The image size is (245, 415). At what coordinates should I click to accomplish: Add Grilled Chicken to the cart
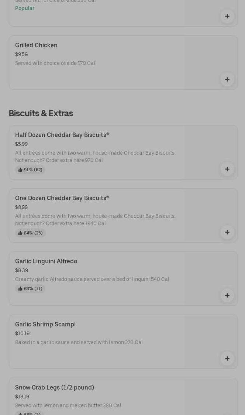tap(227, 79)
